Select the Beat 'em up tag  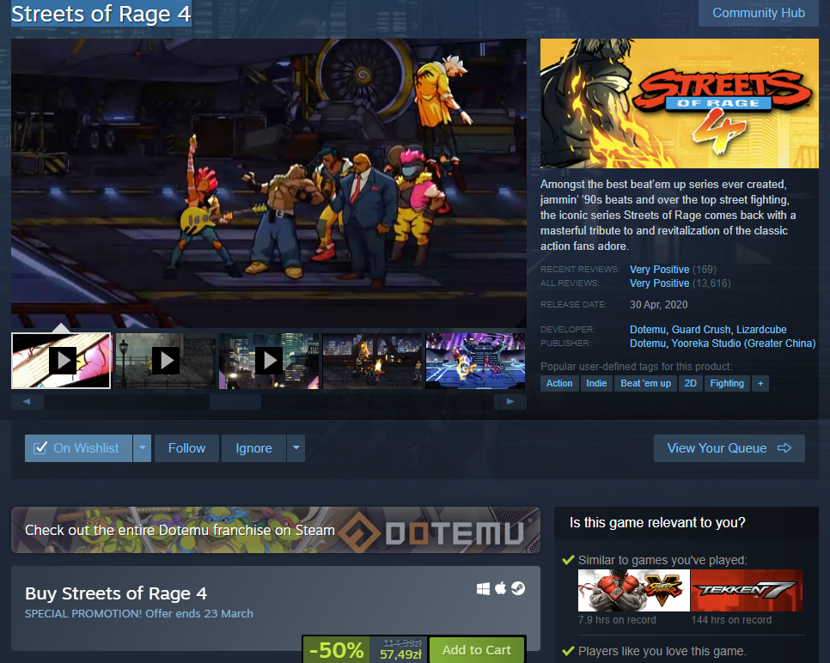(645, 383)
